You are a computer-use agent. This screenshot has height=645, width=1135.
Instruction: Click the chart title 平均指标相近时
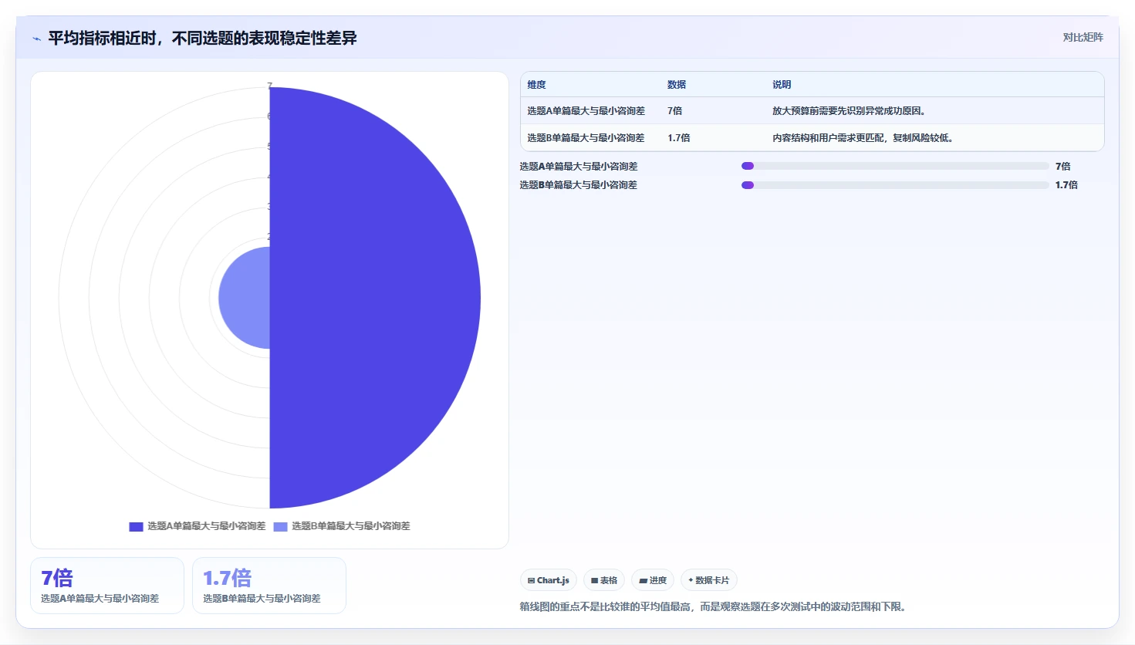[202, 38]
